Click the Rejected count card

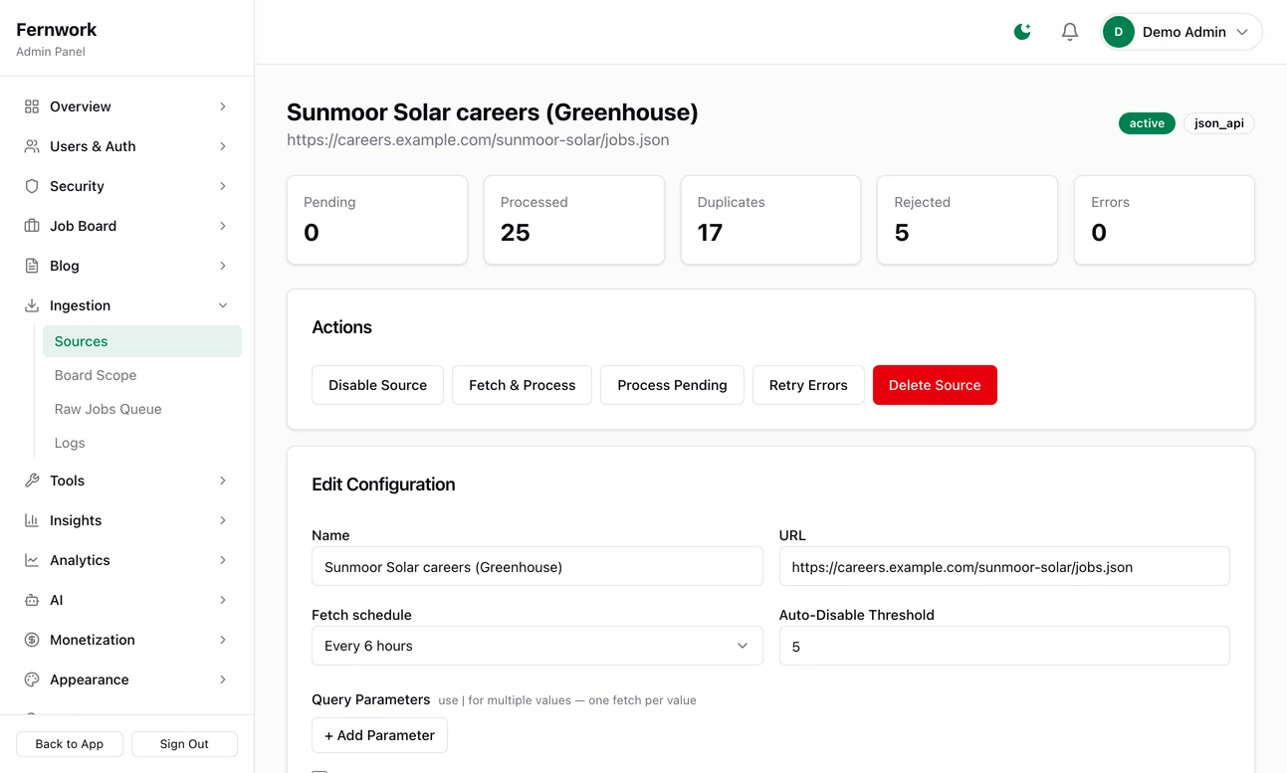(967, 220)
